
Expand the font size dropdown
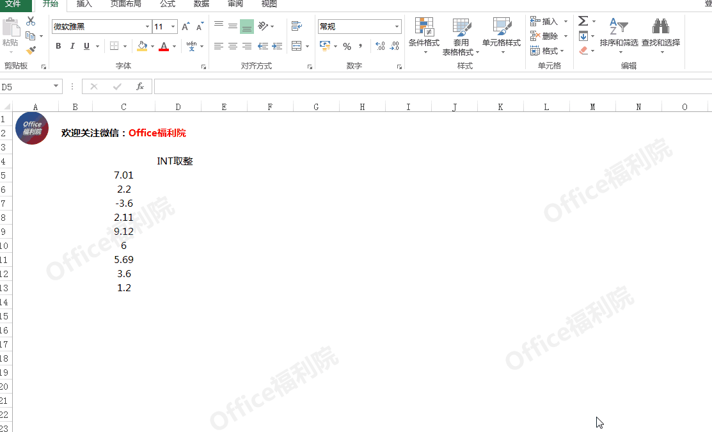tap(173, 27)
